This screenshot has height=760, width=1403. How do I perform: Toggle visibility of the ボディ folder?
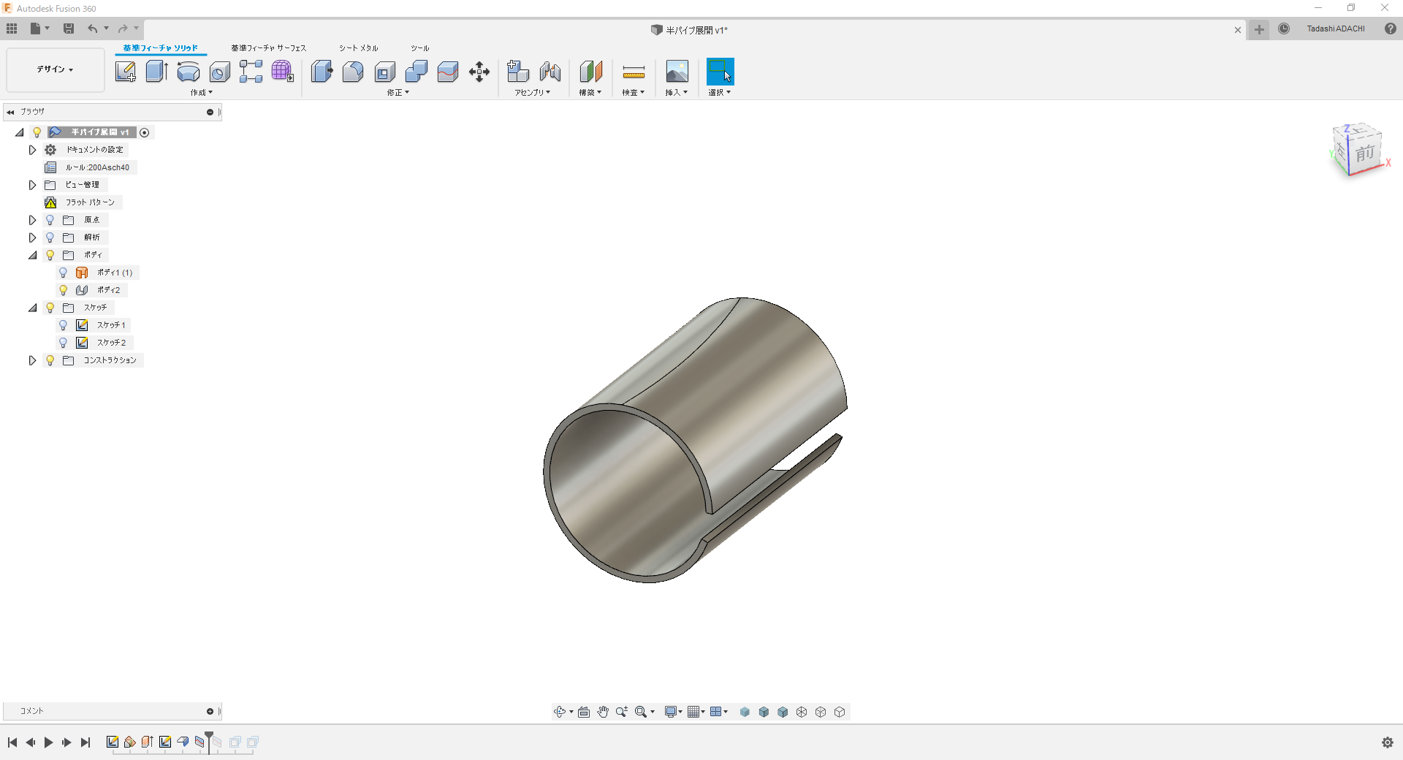tap(50, 255)
